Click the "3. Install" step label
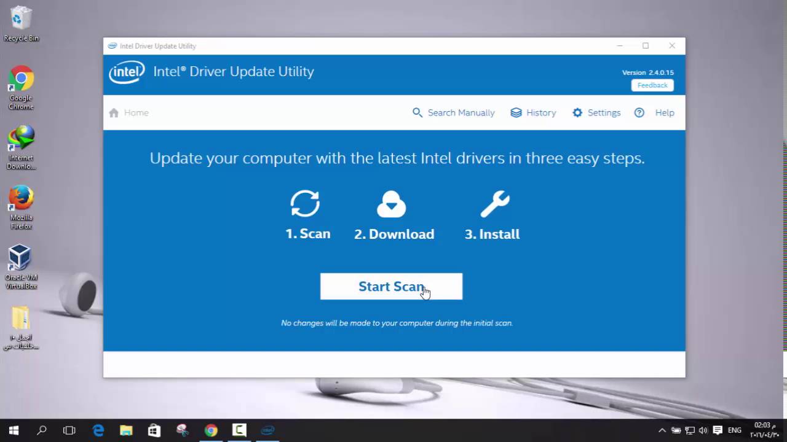The height and width of the screenshot is (442, 787). 492,234
